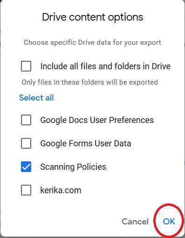This screenshot has width=185, height=238.
Task: Click the 'Choose specific Drive data' subtitle text
Action: click(92, 43)
